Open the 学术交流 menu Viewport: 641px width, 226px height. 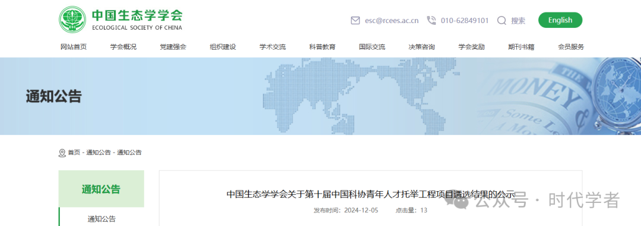(x=272, y=47)
